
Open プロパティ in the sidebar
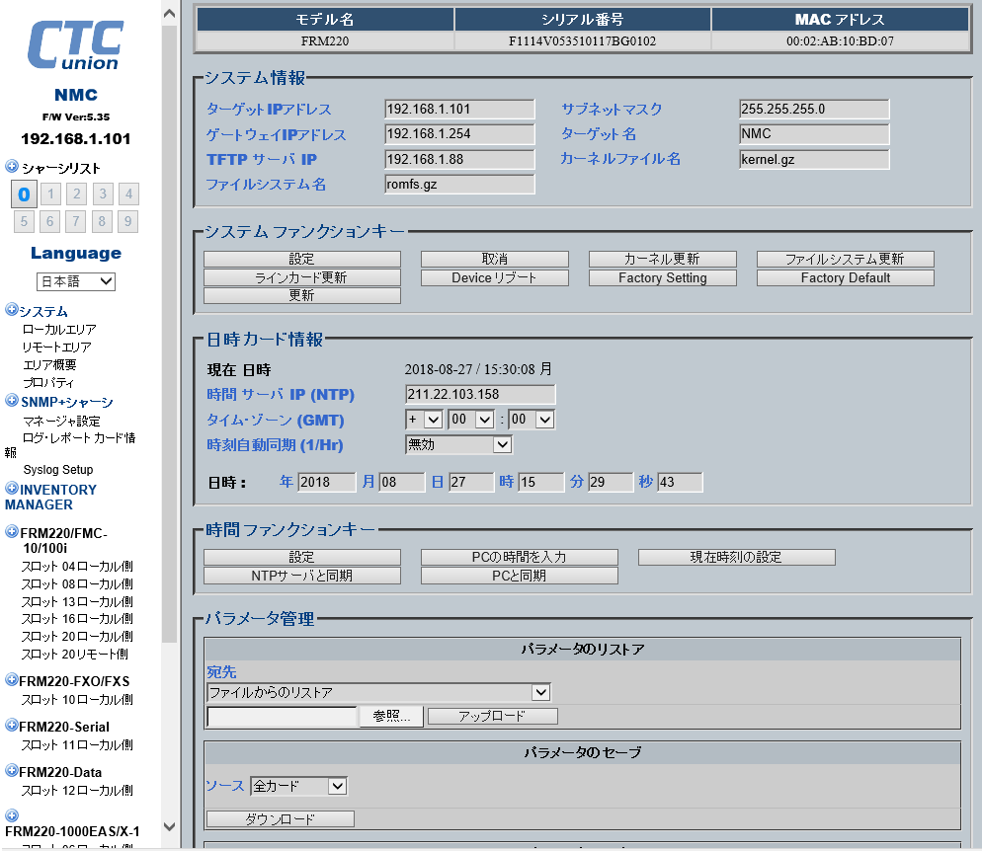48,382
